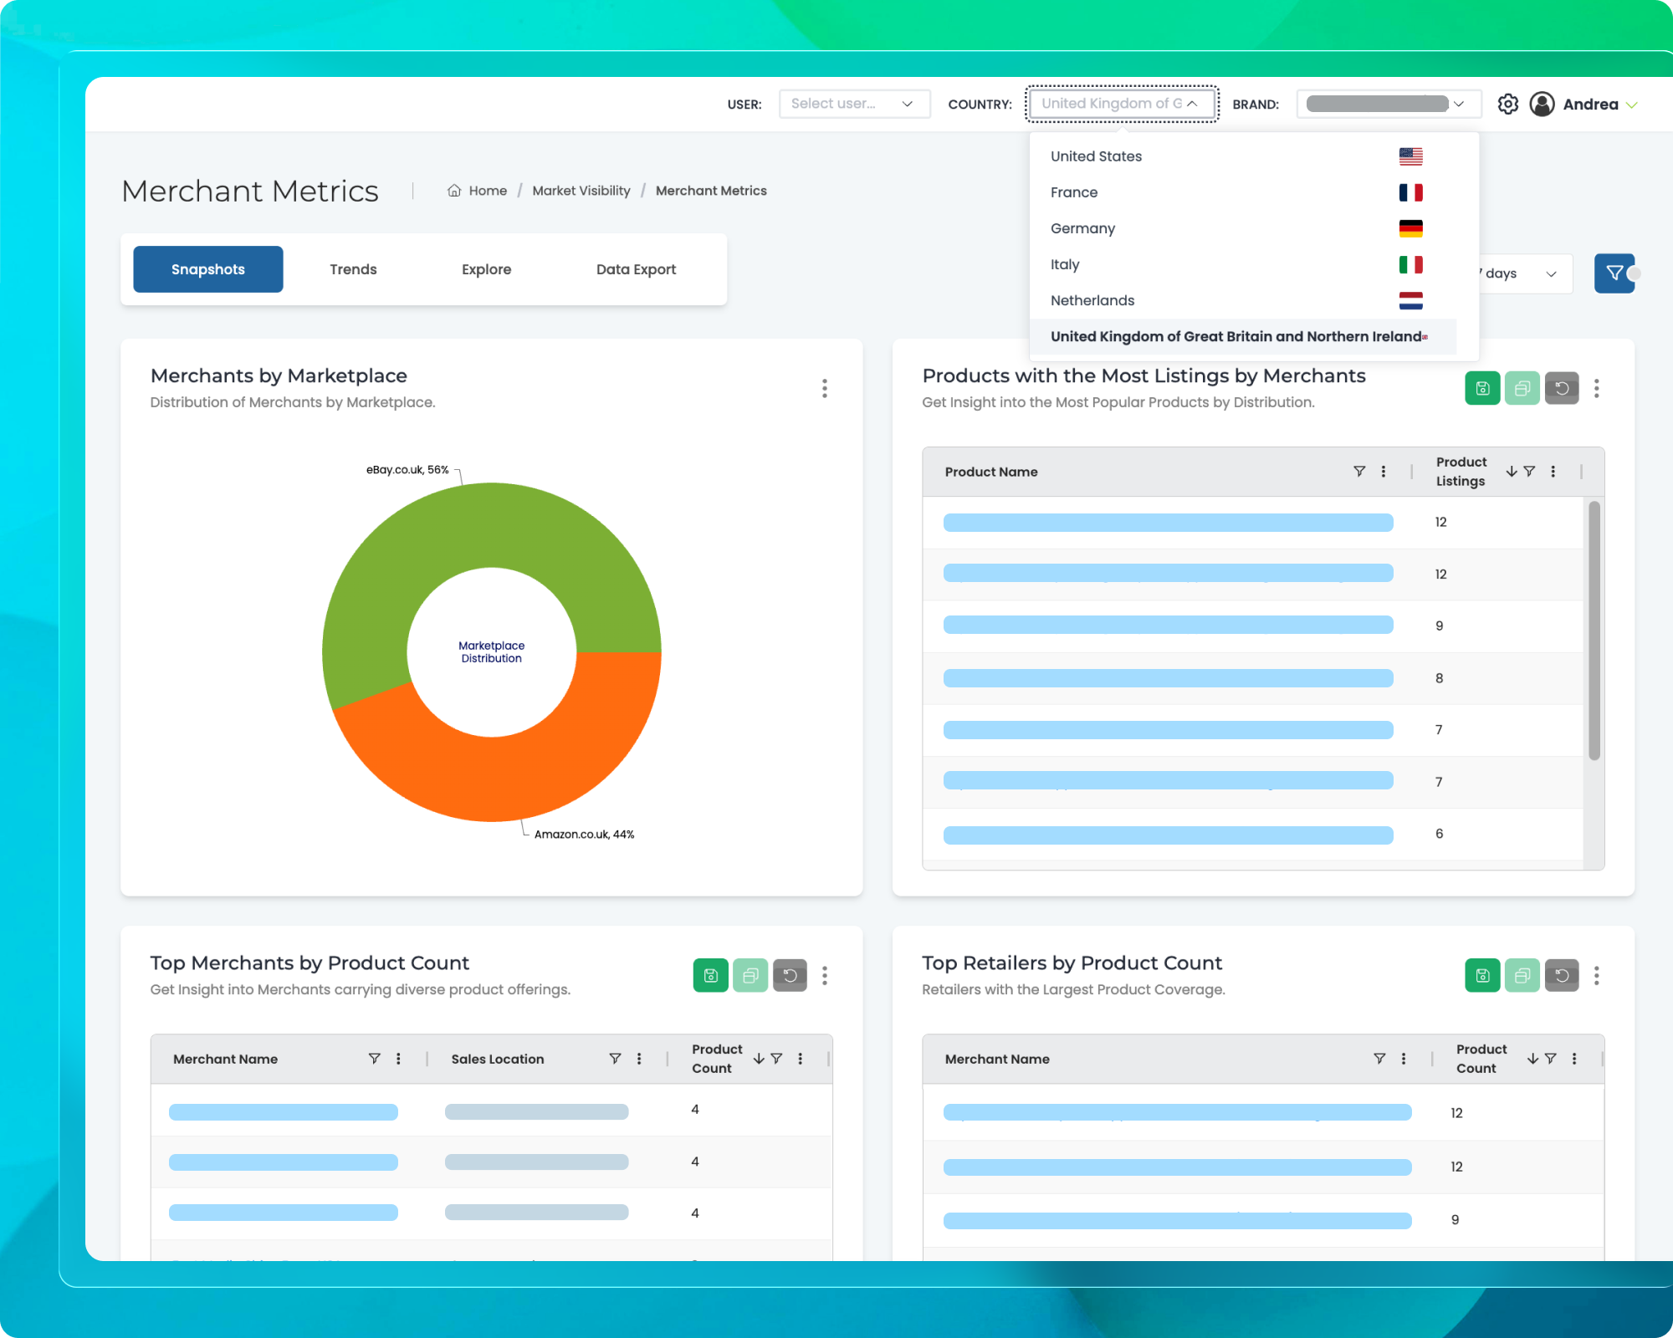Click the Data Export button
Image resolution: width=1673 pixels, height=1338 pixels.
(636, 268)
